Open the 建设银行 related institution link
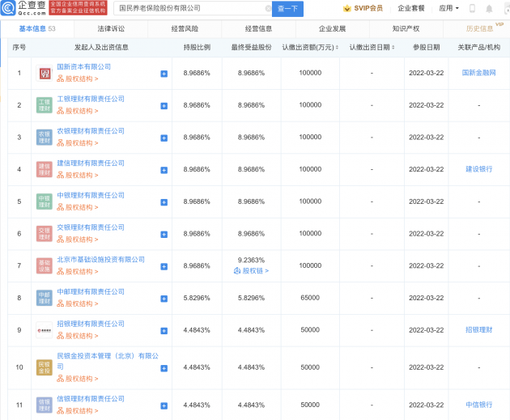510x420 pixels. (478, 169)
